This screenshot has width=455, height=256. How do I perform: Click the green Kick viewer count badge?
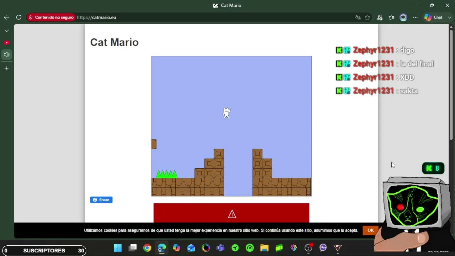433,168
